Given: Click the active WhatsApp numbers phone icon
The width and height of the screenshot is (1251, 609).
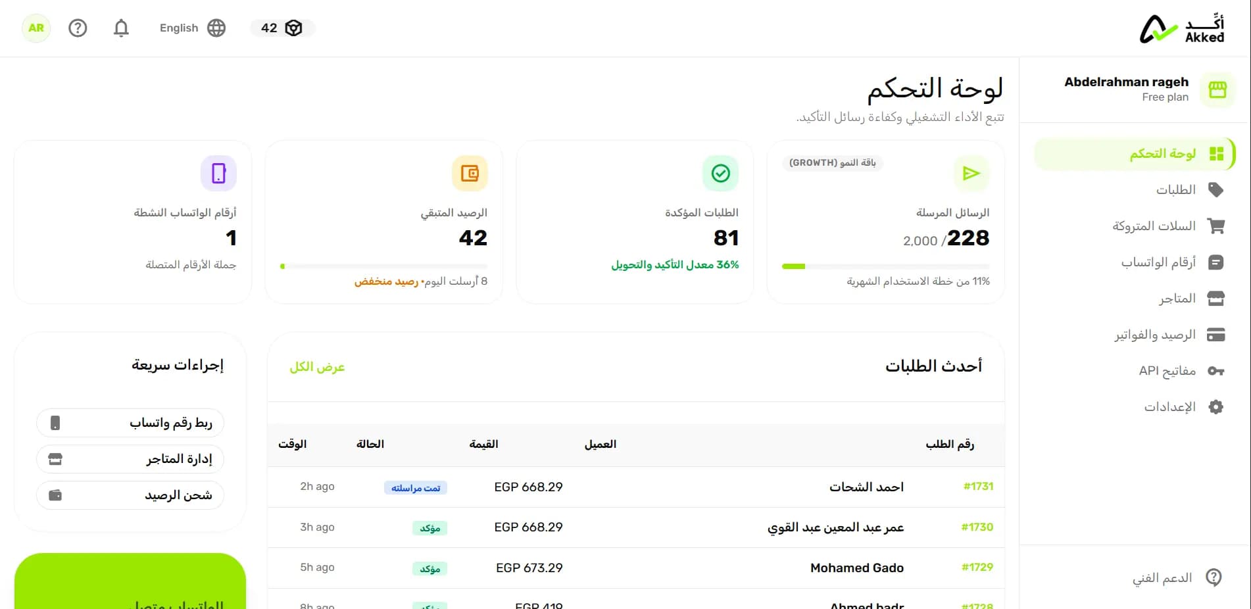Looking at the screenshot, I should point(218,173).
